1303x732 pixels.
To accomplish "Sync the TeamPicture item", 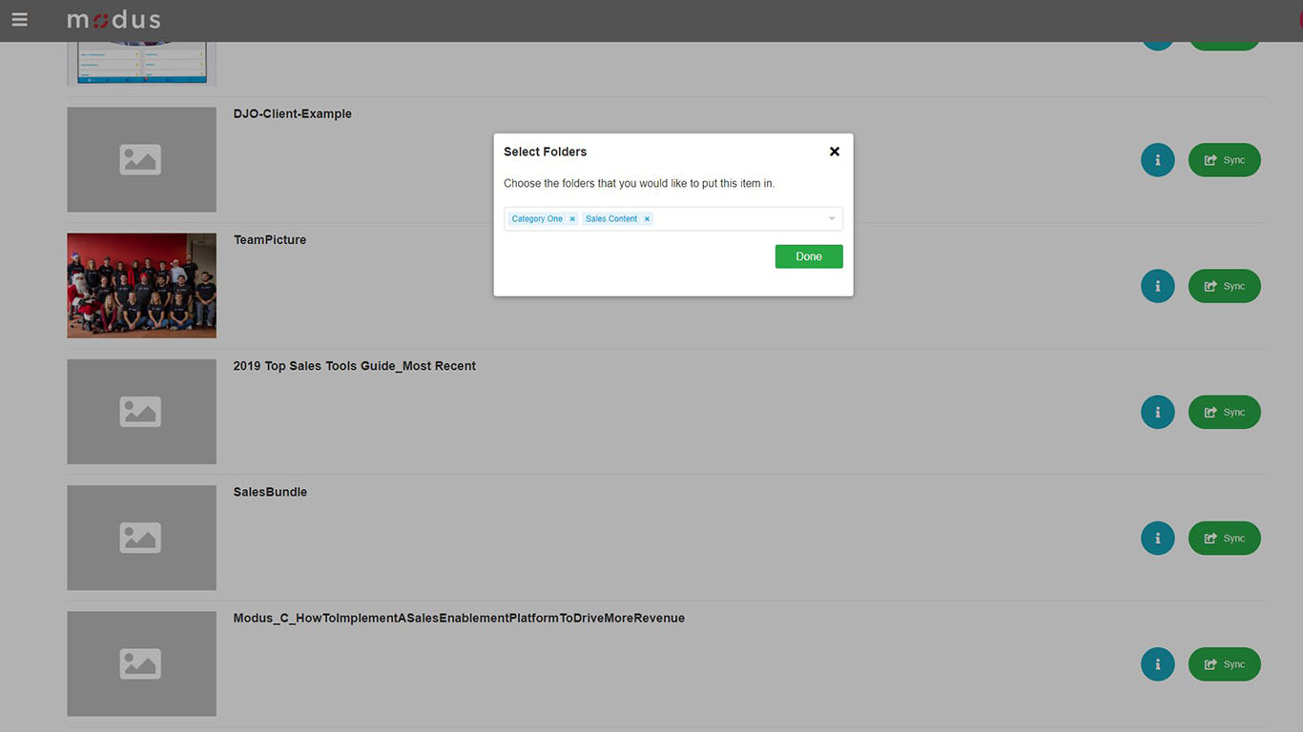I will point(1224,286).
